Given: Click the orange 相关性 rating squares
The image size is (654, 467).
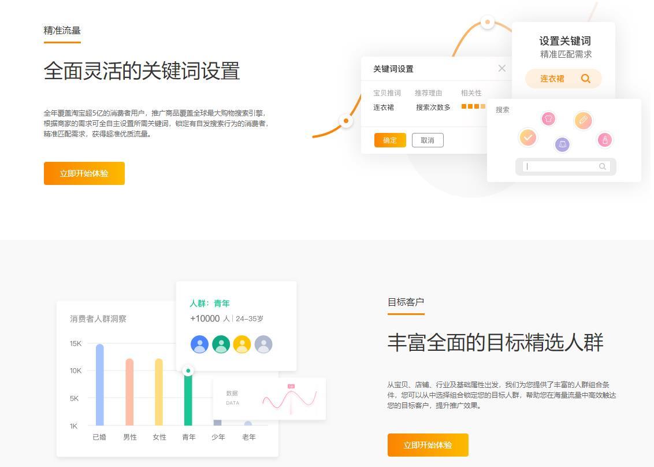Looking at the screenshot, I should pyautogui.click(x=473, y=106).
